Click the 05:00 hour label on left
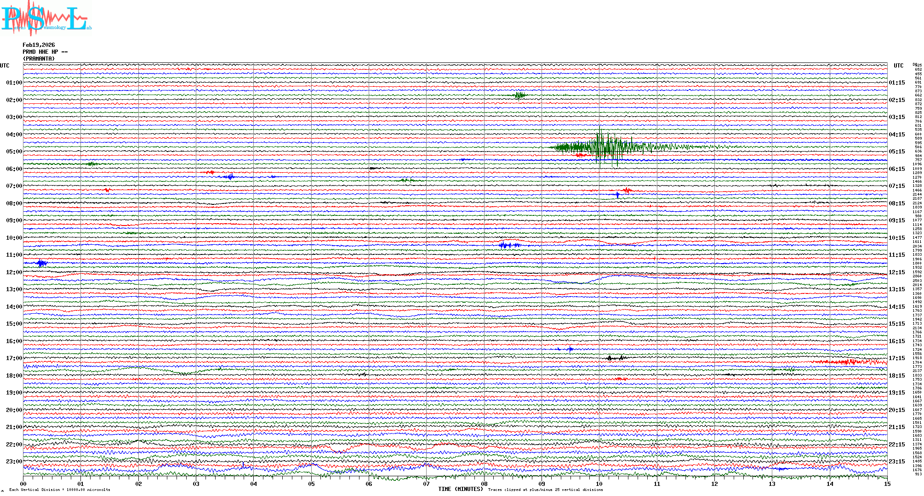The height and width of the screenshot is (496, 924). pyautogui.click(x=14, y=152)
